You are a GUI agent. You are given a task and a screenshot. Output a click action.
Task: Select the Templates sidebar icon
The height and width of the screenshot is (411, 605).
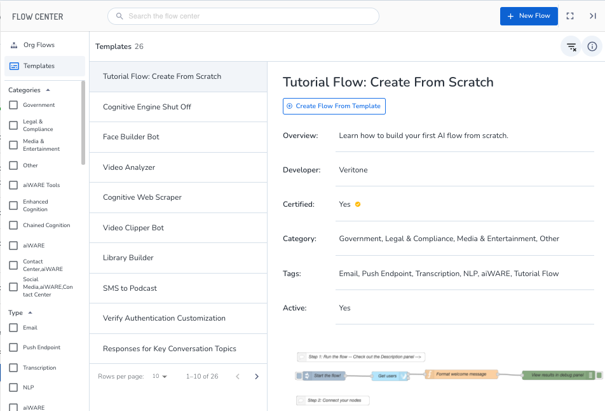(13, 66)
